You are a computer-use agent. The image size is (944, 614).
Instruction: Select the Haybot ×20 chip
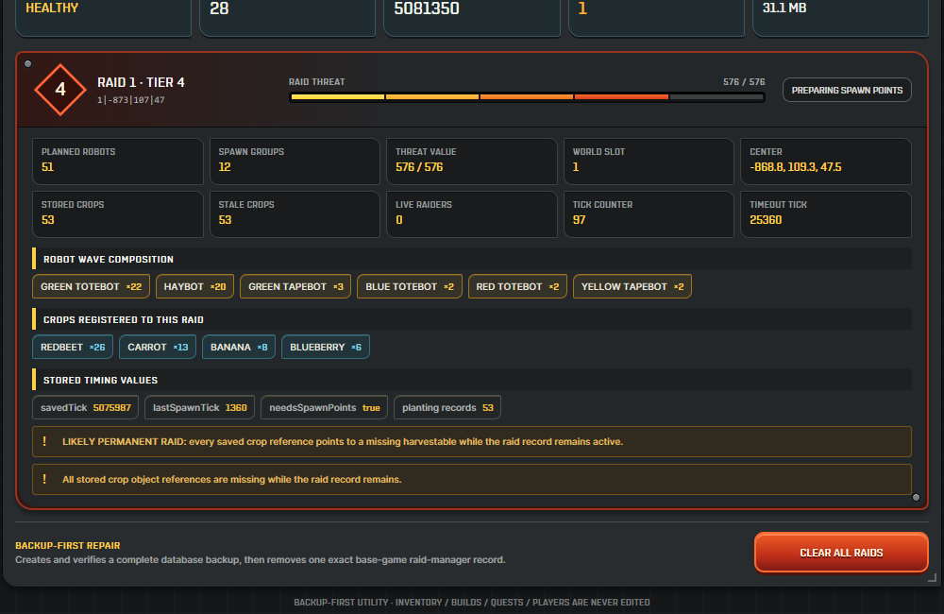pyautogui.click(x=194, y=287)
